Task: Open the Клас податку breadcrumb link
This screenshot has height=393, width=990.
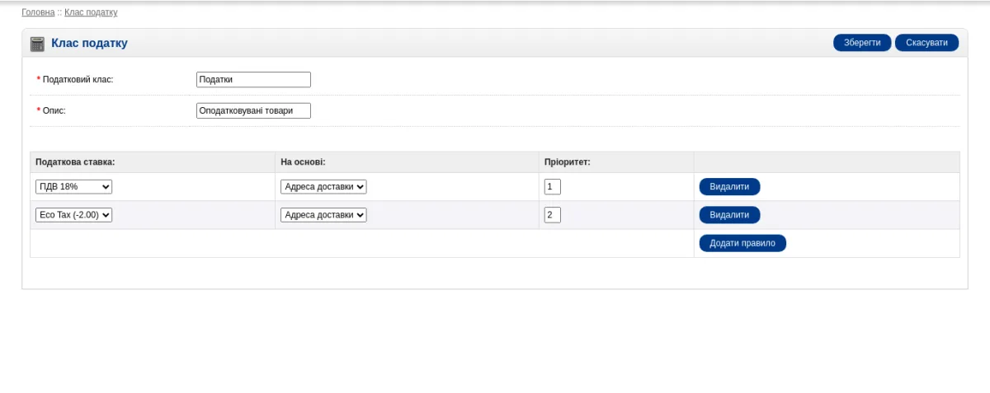Action: tap(91, 12)
